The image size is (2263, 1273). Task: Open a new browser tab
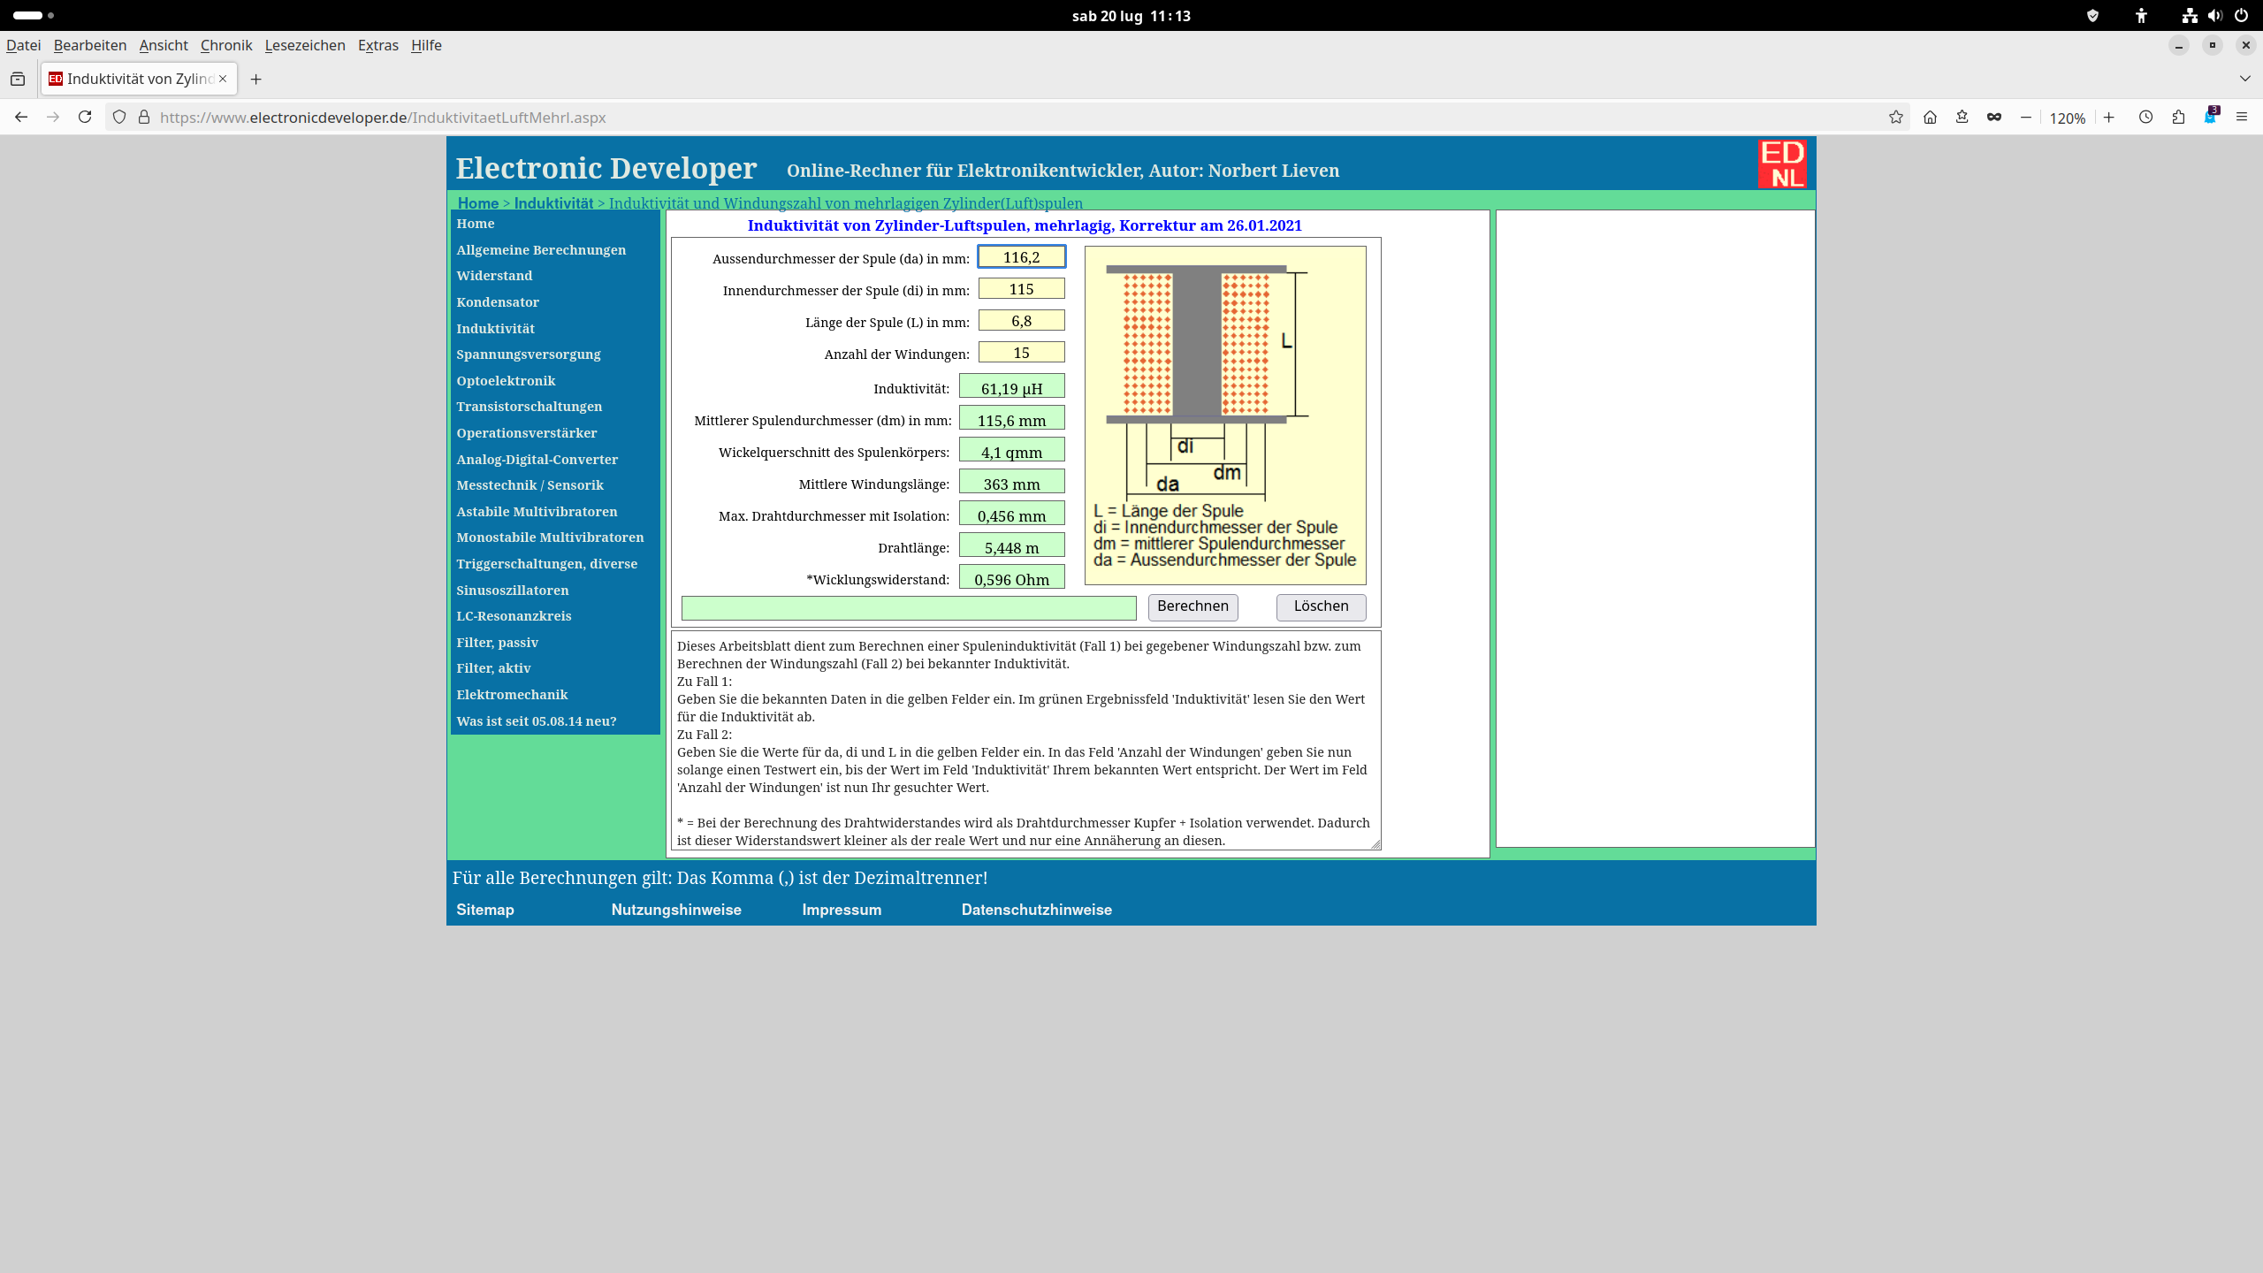(x=256, y=79)
